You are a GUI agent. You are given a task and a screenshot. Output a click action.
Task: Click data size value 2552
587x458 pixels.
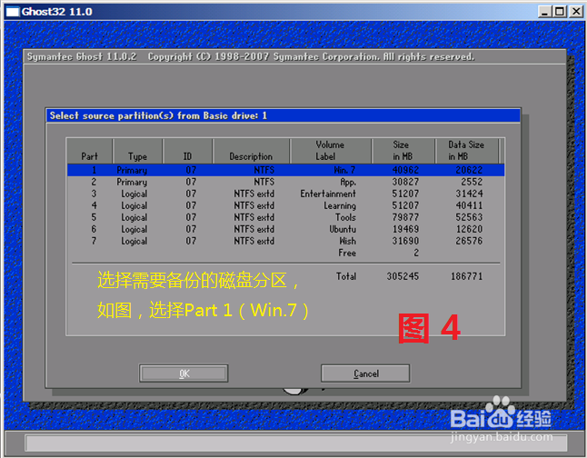pyautogui.click(x=472, y=182)
